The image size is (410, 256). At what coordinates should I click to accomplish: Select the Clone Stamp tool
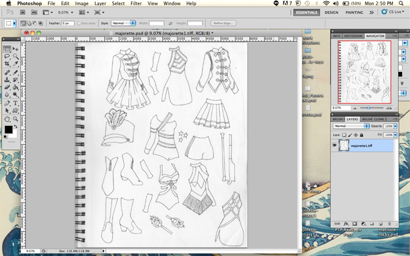click(x=7, y=80)
